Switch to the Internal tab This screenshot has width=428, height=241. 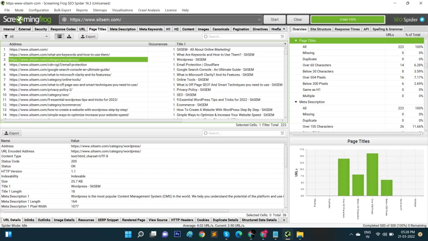(x=9, y=29)
